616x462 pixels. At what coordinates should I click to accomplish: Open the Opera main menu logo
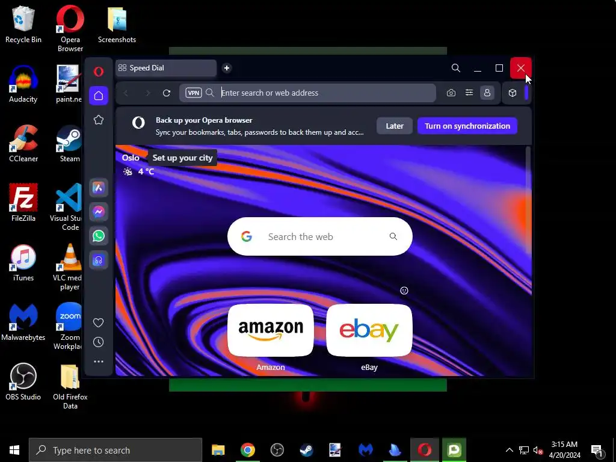tap(99, 72)
